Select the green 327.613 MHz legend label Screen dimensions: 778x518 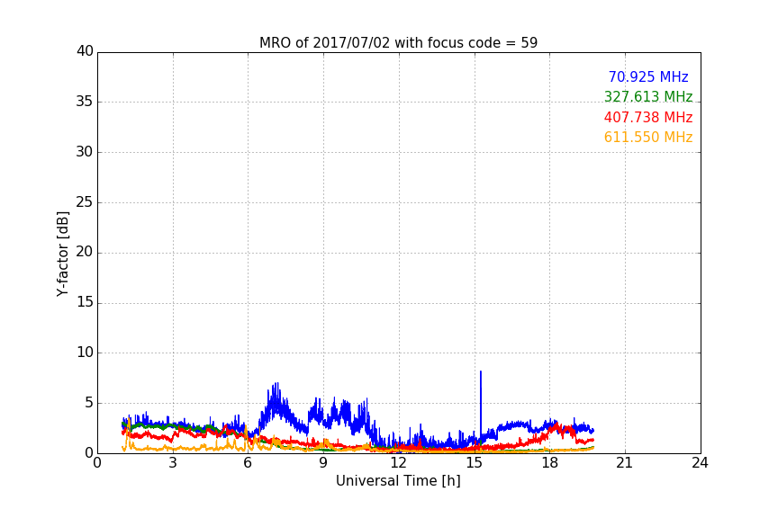point(648,96)
